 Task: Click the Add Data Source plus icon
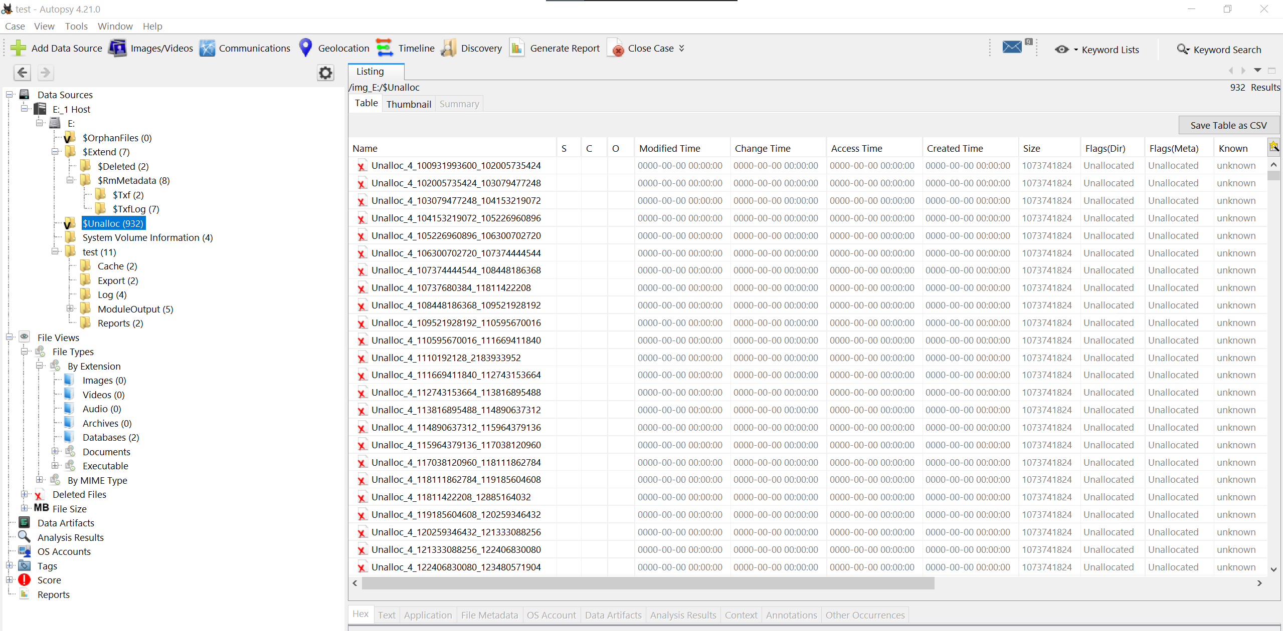(x=18, y=48)
